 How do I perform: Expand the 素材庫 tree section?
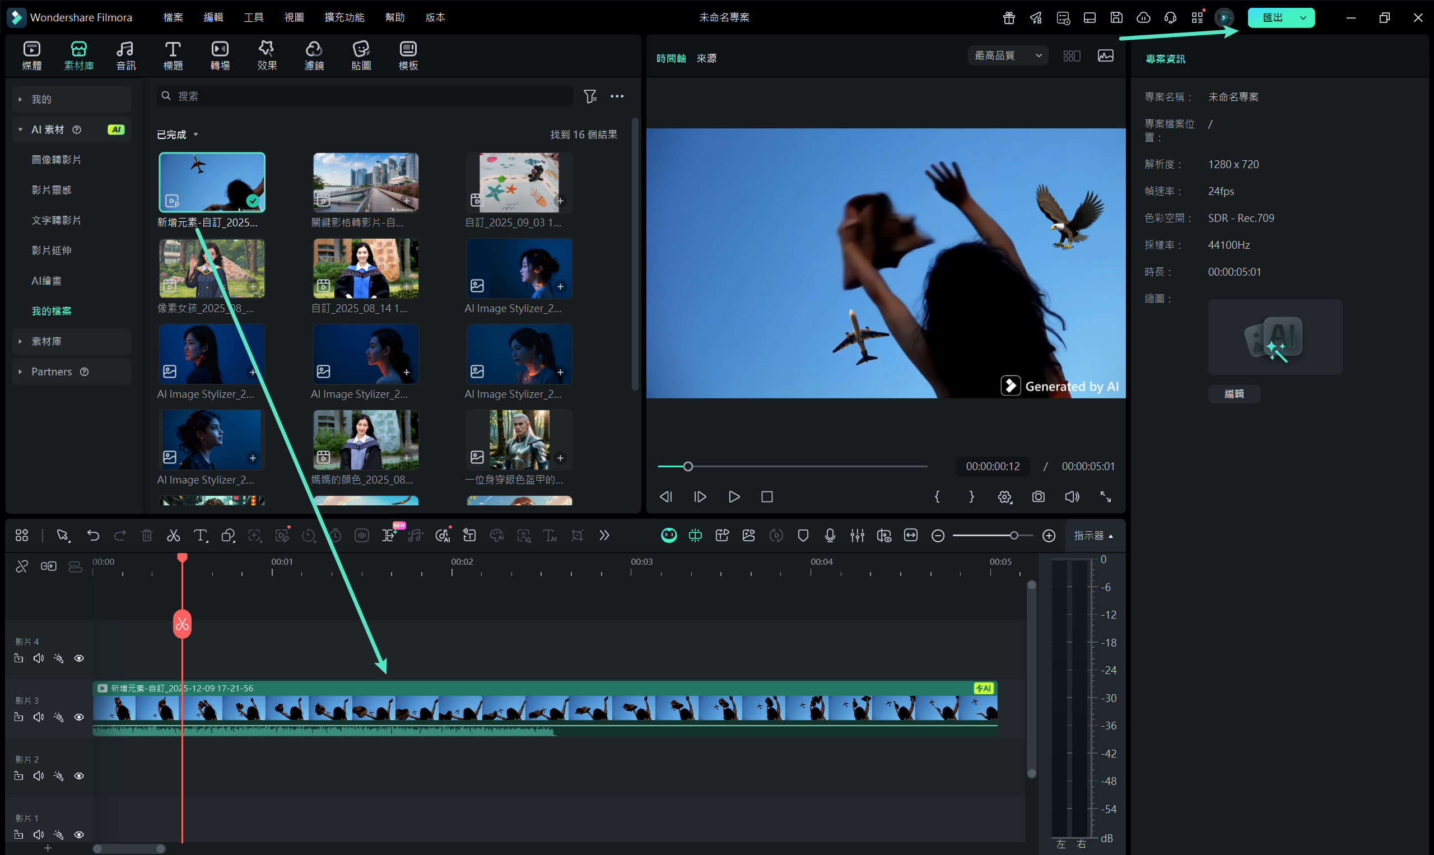(x=20, y=342)
